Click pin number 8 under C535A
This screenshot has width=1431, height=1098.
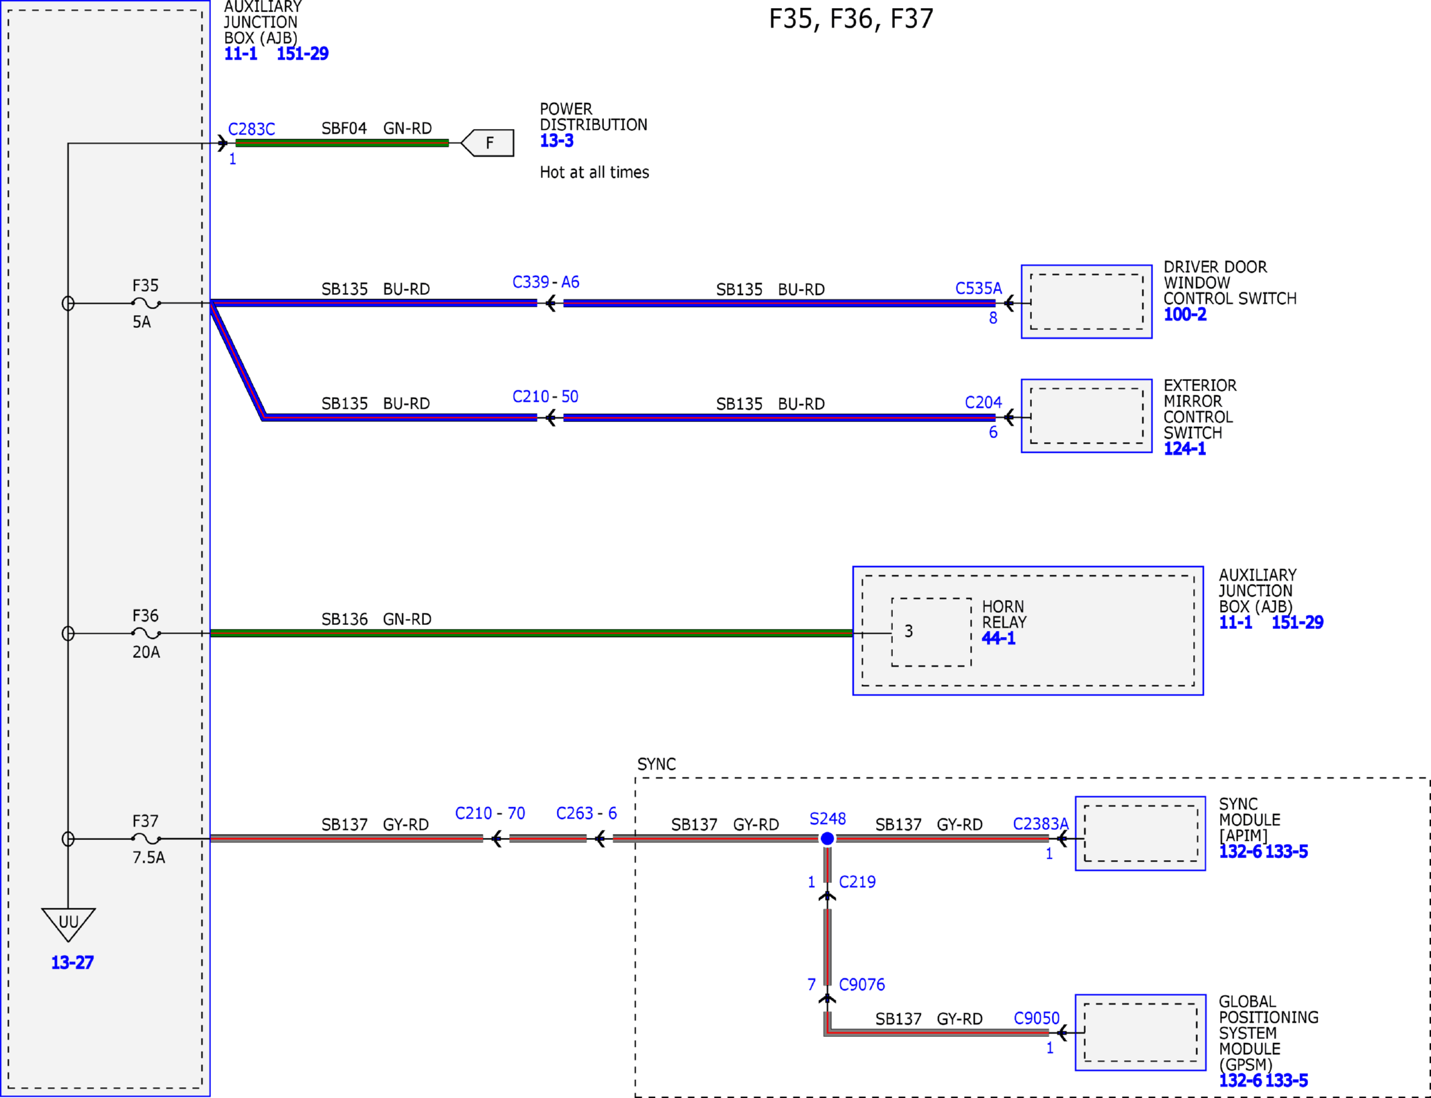[993, 319]
